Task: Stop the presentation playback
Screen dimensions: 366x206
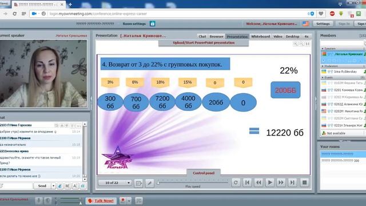Action: [304, 183]
